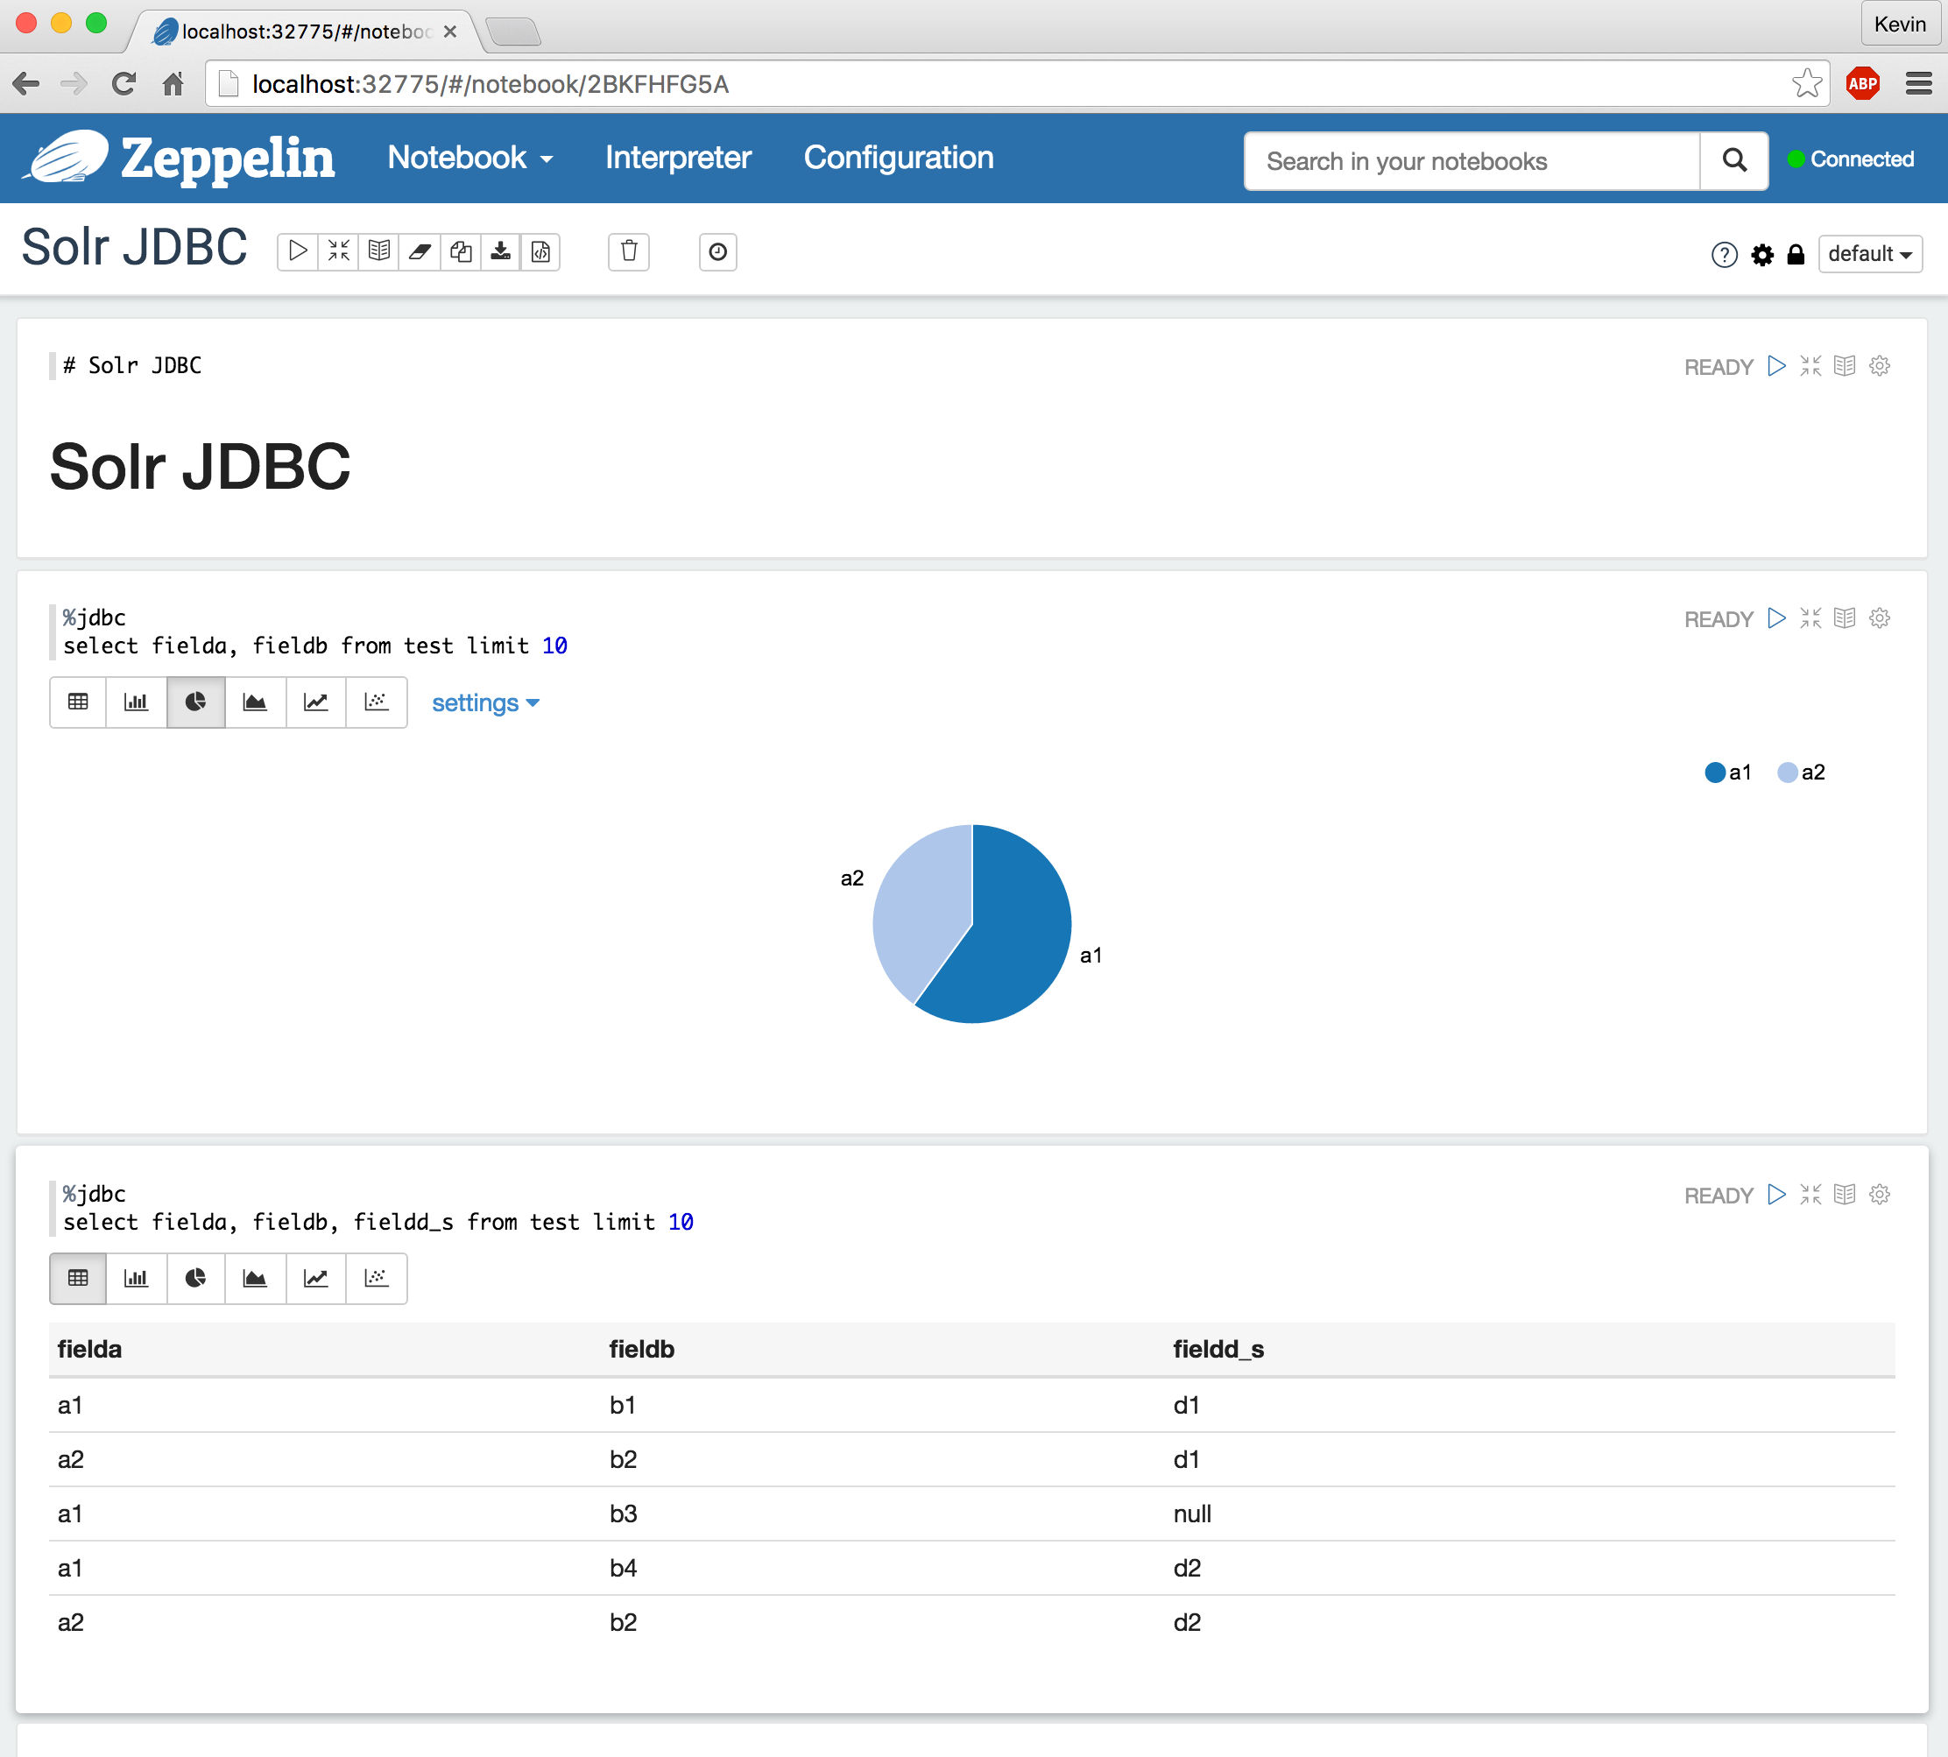Export the notebook with download icon
1948x1757 pixels.
500,252
